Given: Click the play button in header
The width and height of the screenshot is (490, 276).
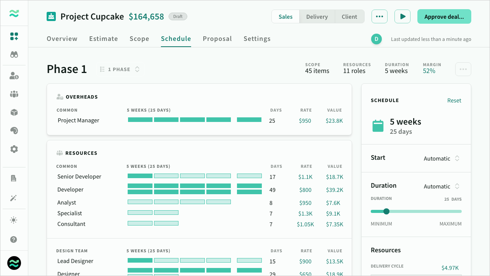Looking at the screenshot, I should point(402,17).
